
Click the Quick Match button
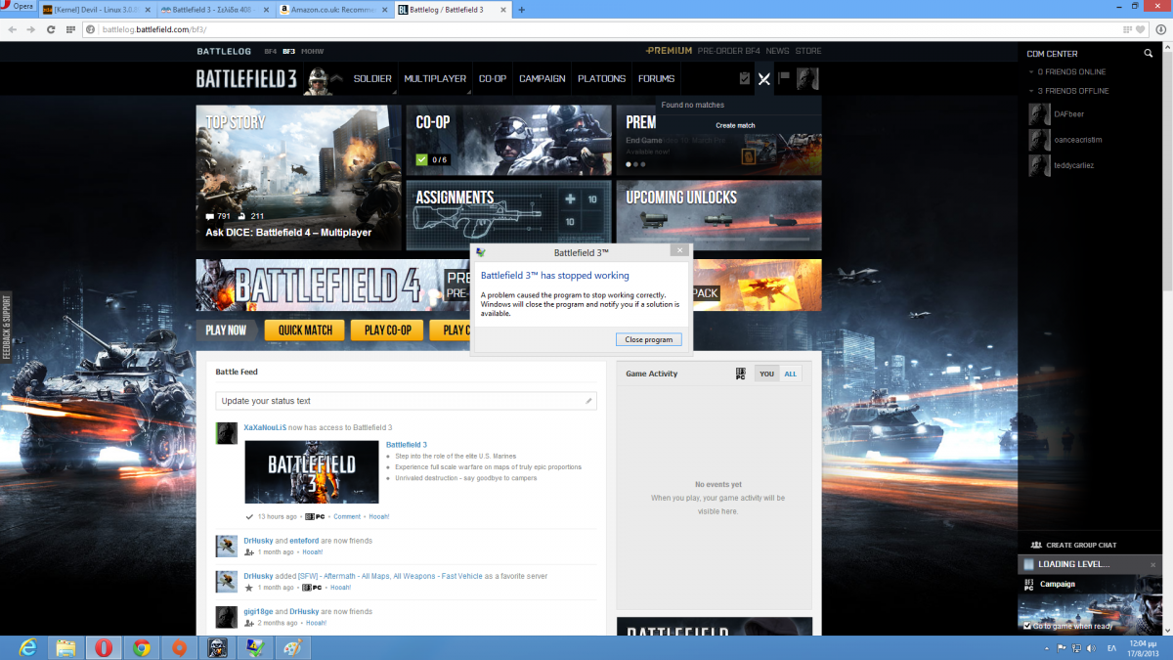305,330
